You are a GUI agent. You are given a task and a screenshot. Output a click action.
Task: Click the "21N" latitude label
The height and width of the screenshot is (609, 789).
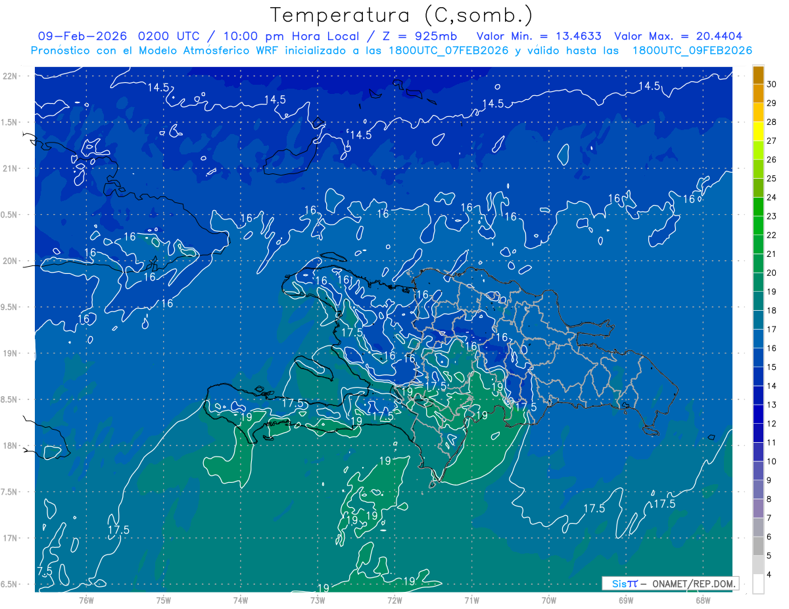10,168
